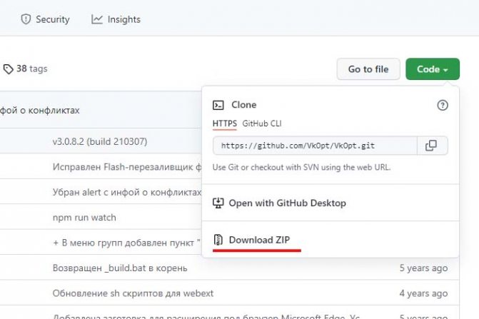Click the Go to file button

(368, 69)
